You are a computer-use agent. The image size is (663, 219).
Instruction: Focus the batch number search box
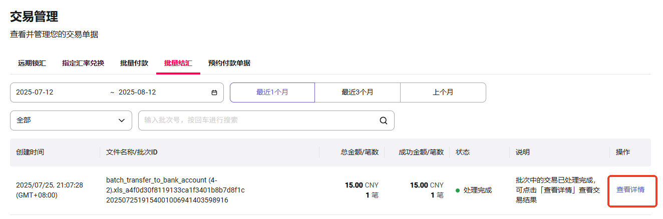[258, 120]
